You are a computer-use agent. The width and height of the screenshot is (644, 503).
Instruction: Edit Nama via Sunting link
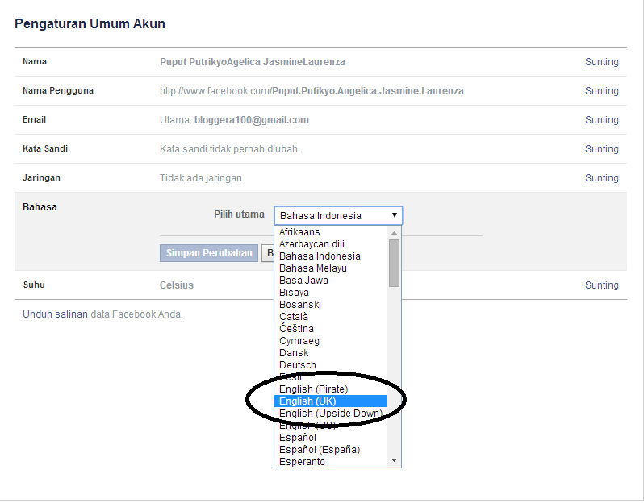pyautogui.click(x=602, y=62)
